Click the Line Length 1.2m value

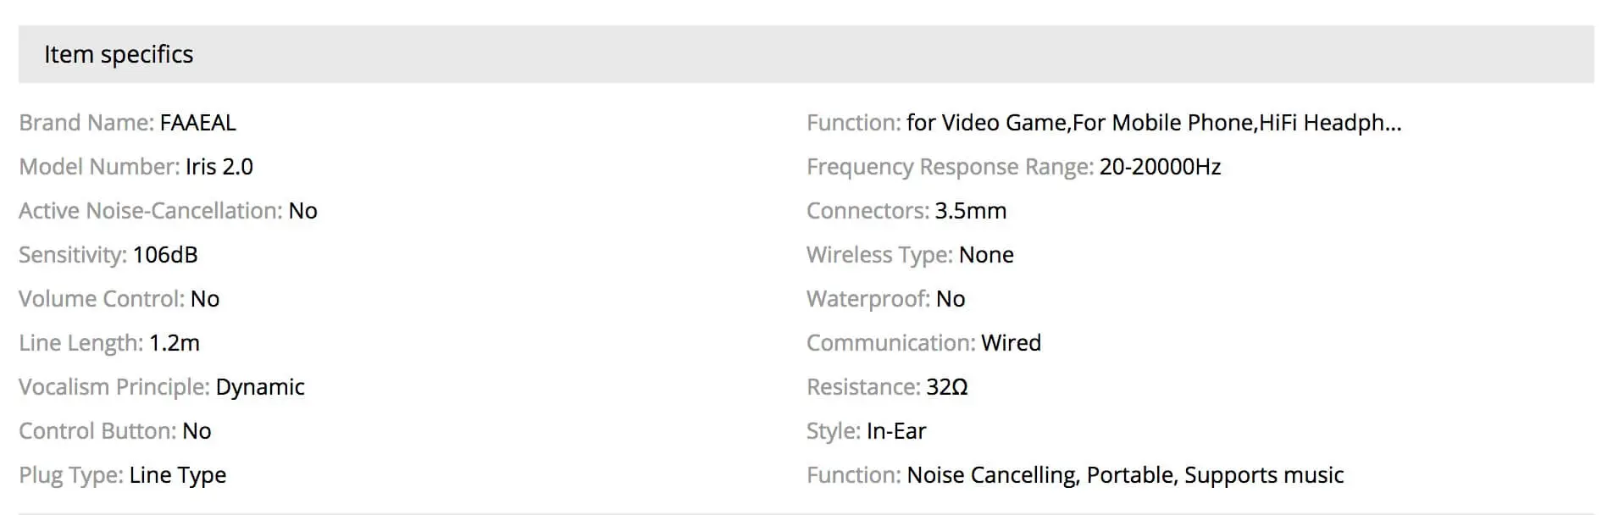pos(175,343)
